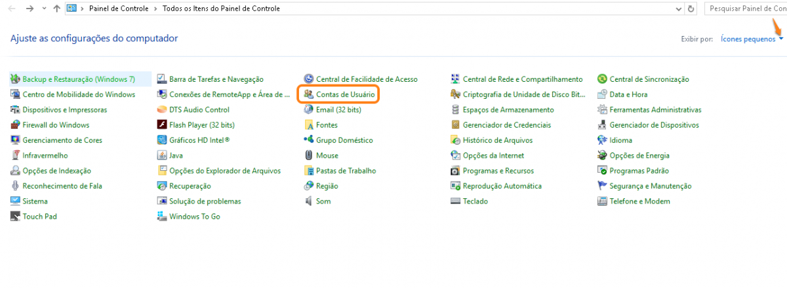The height and width of the screenshot is (288, 787).
Task: Click the Central de Rede e Compartilhamento icon
Action: point(456,79)
